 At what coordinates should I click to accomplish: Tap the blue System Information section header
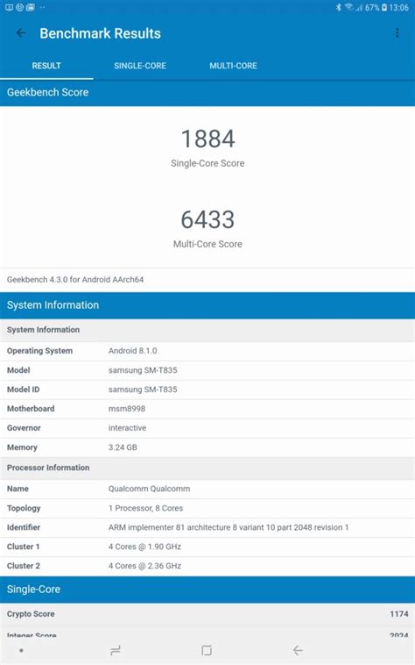[207, 305]
